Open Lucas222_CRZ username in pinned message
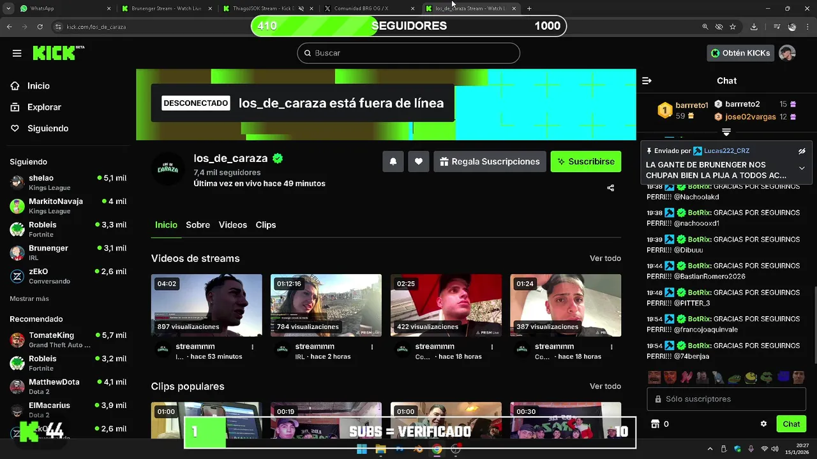The image size is (817, 459). click(726, 151)
